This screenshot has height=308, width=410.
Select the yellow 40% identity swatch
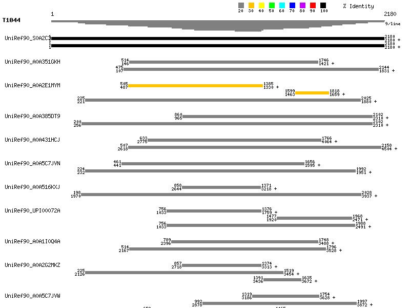pos(261,6)
